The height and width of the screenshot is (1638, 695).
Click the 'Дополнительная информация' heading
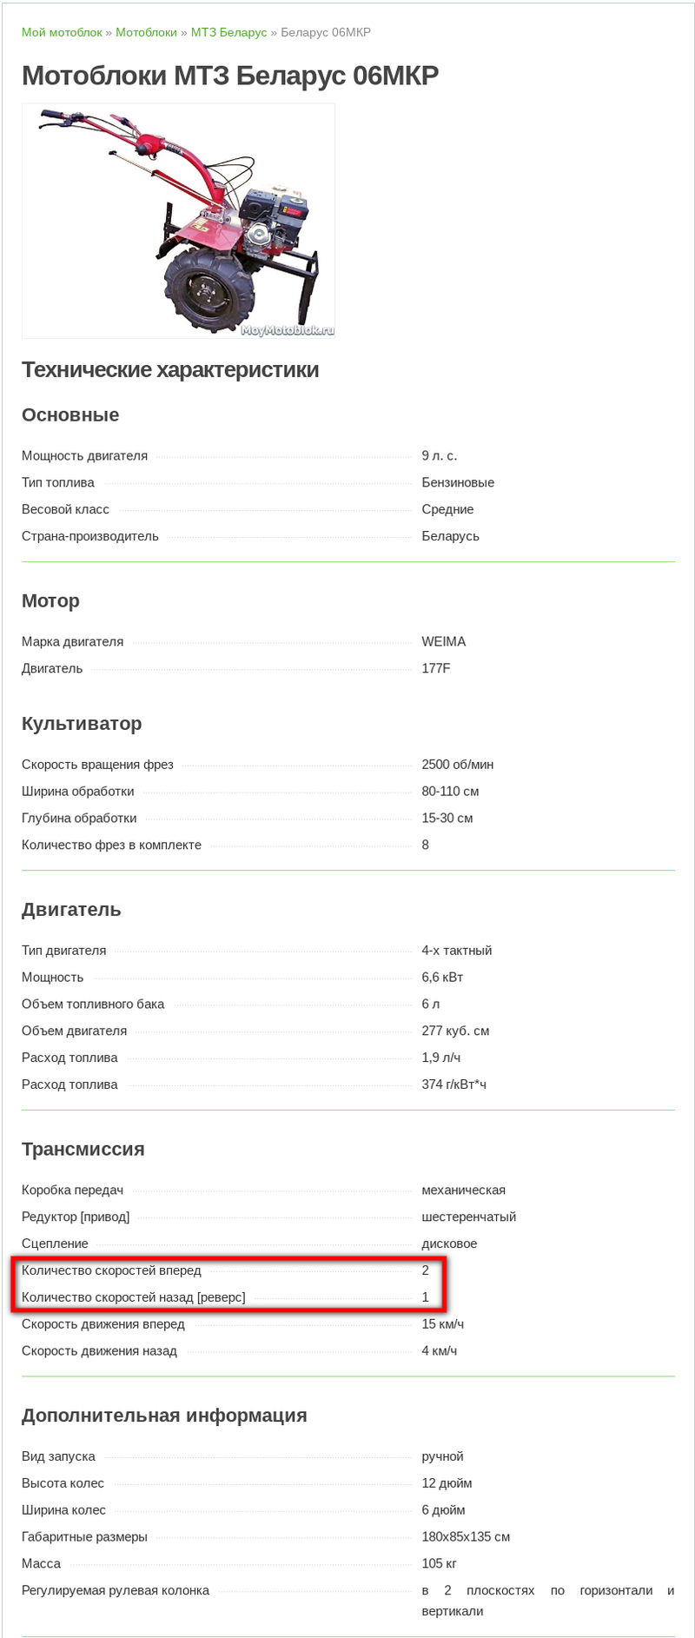pyautogui.click(x=164, y=1415)
